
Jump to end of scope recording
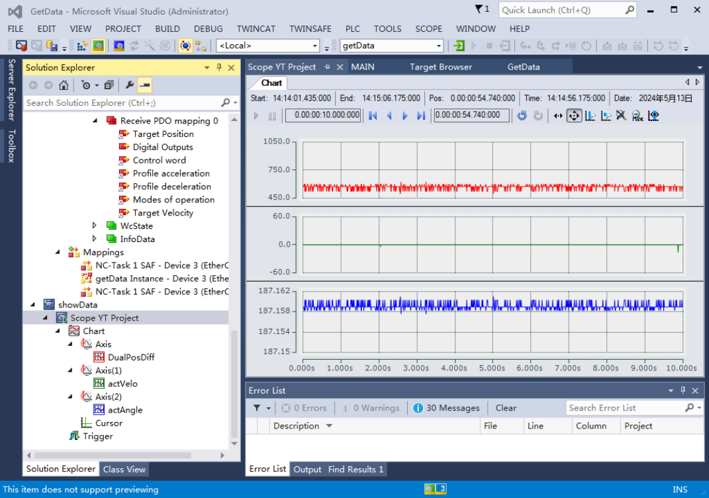tap(421, 116)
